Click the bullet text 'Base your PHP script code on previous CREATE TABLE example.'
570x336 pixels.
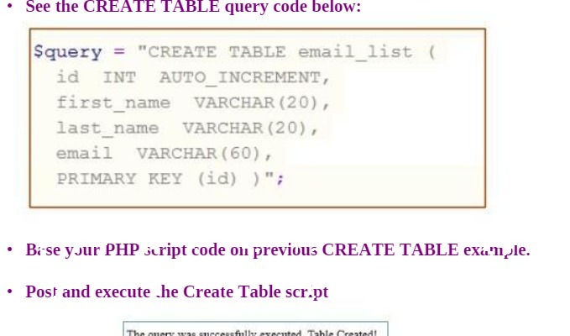(x=278, y=250)
